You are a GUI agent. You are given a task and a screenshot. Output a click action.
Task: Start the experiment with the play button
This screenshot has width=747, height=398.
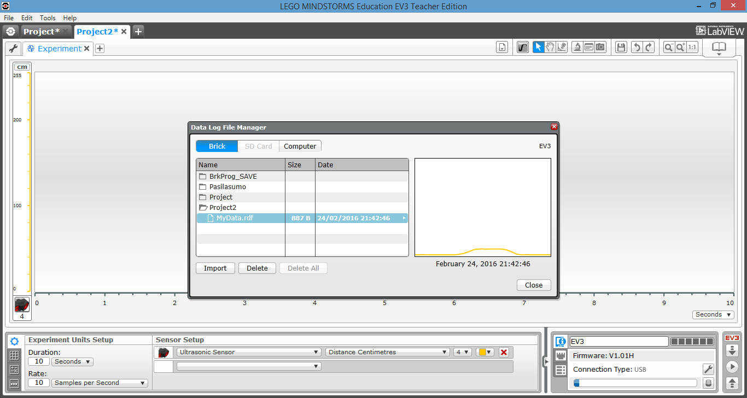(732, 366)
